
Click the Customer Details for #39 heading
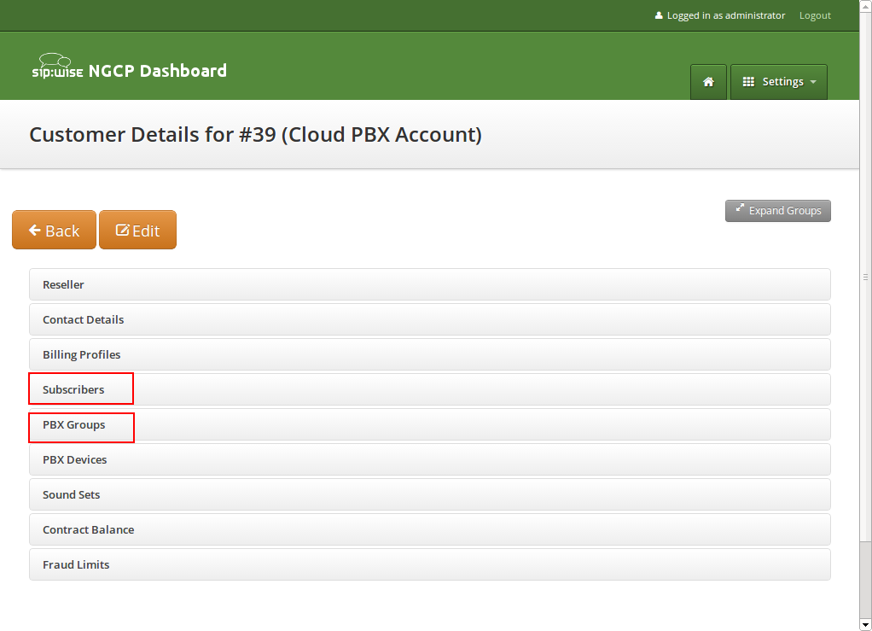[x=255, y=135]
